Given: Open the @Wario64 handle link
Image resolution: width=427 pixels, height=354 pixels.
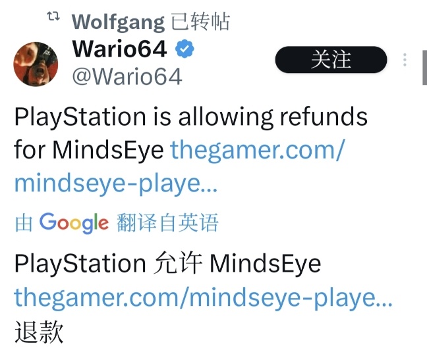Looking at the screenshot, I should click(127, 77).
